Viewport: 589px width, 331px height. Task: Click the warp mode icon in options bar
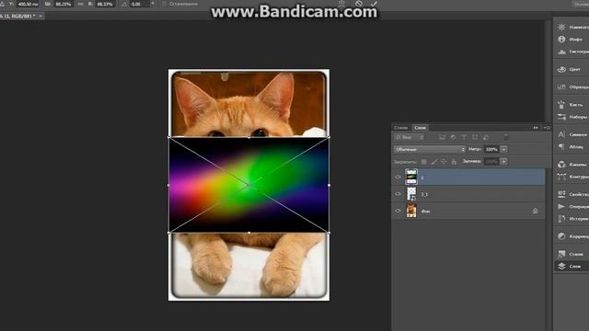pyautogui.click(x=341, y=4)
